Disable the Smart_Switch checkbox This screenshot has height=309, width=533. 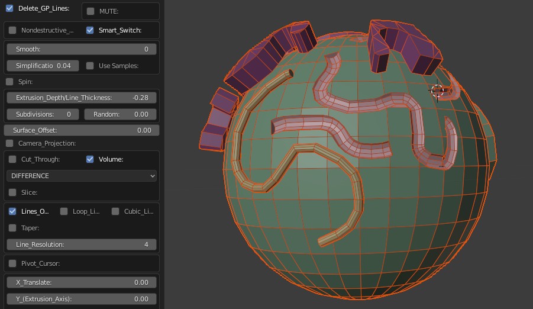coord(90,30)
